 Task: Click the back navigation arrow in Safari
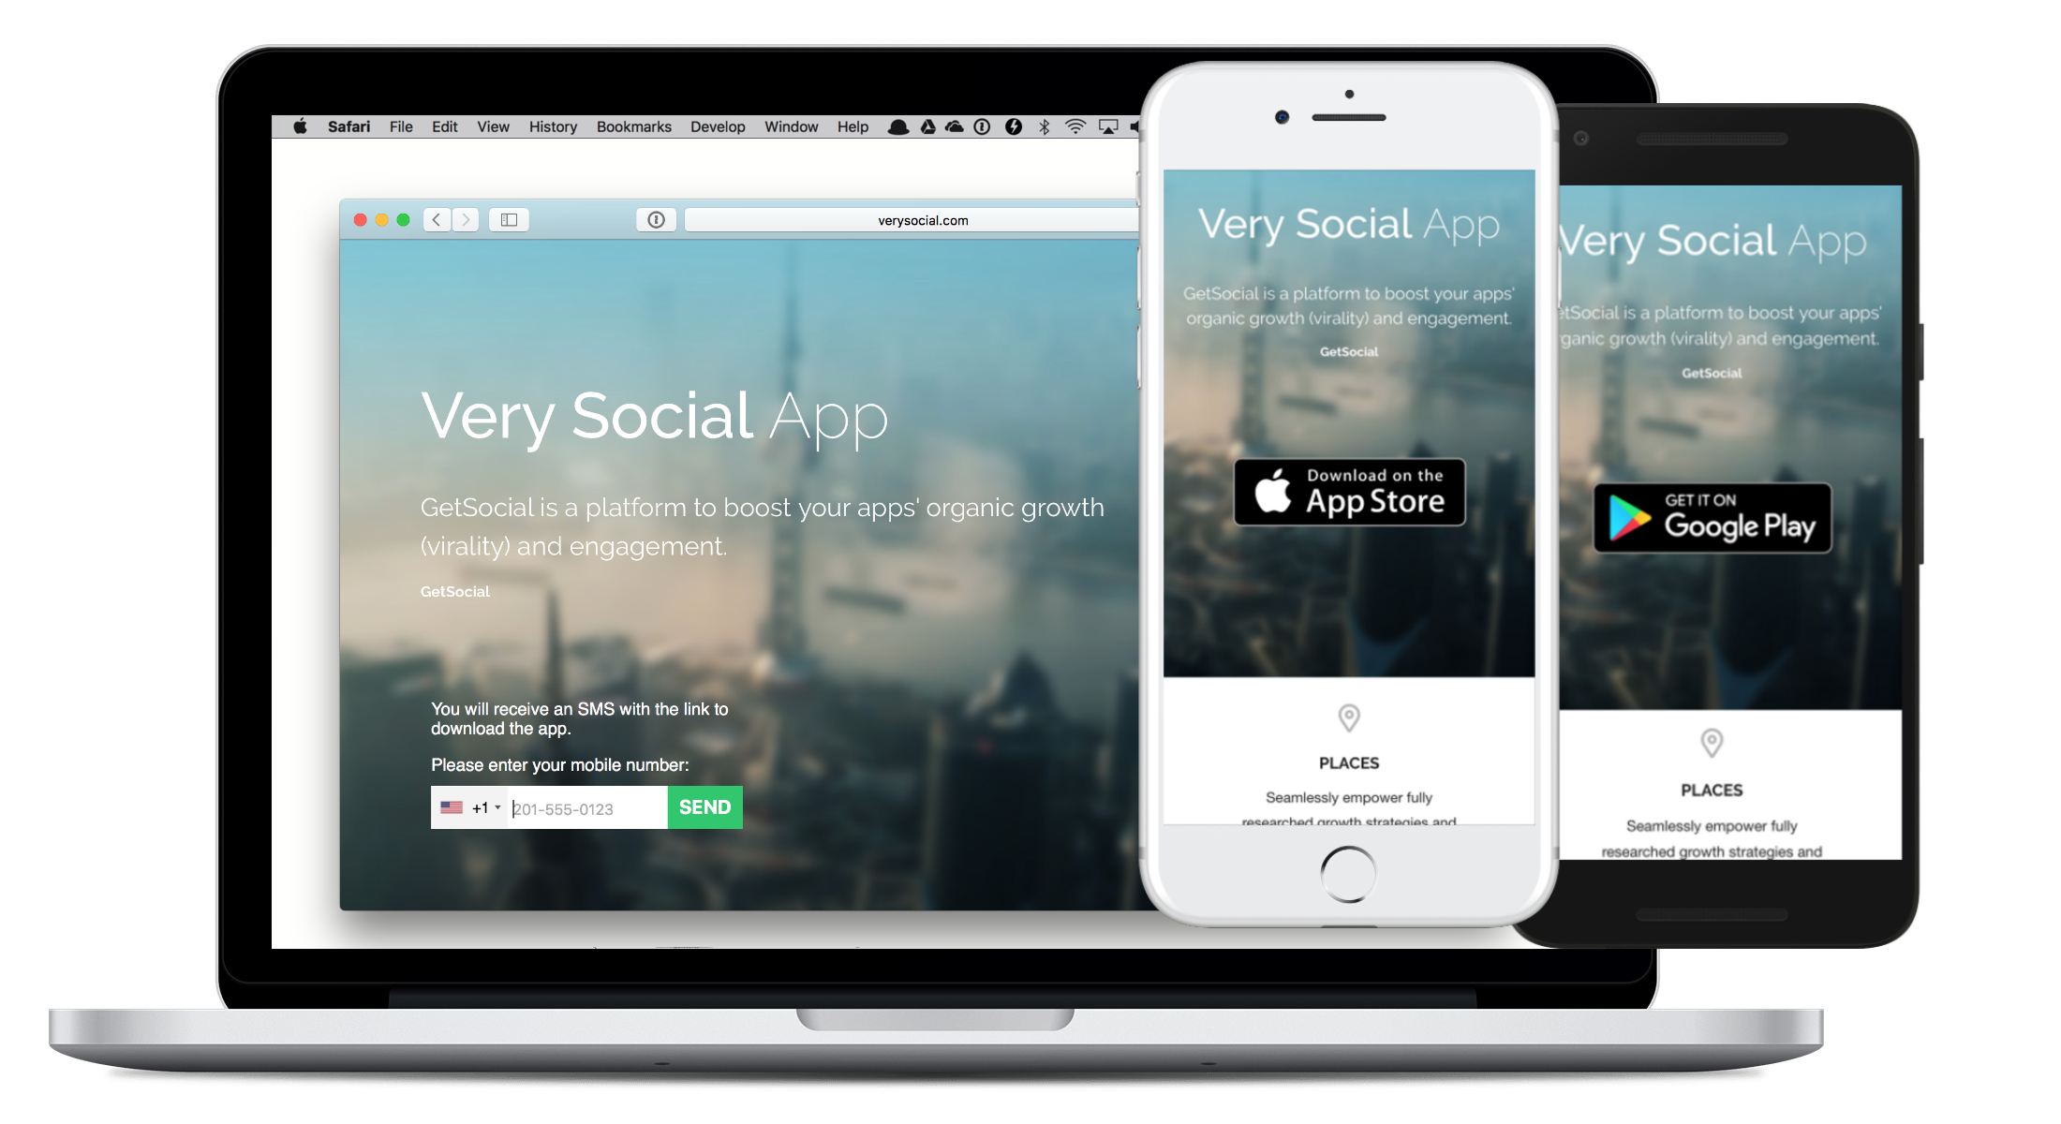436,218
